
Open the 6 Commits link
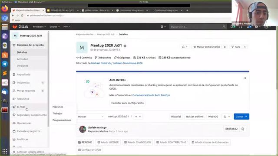[x=84, y=58]
